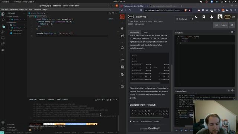Switch to the PROBLEMS panel tab

(x=33, y=100)
